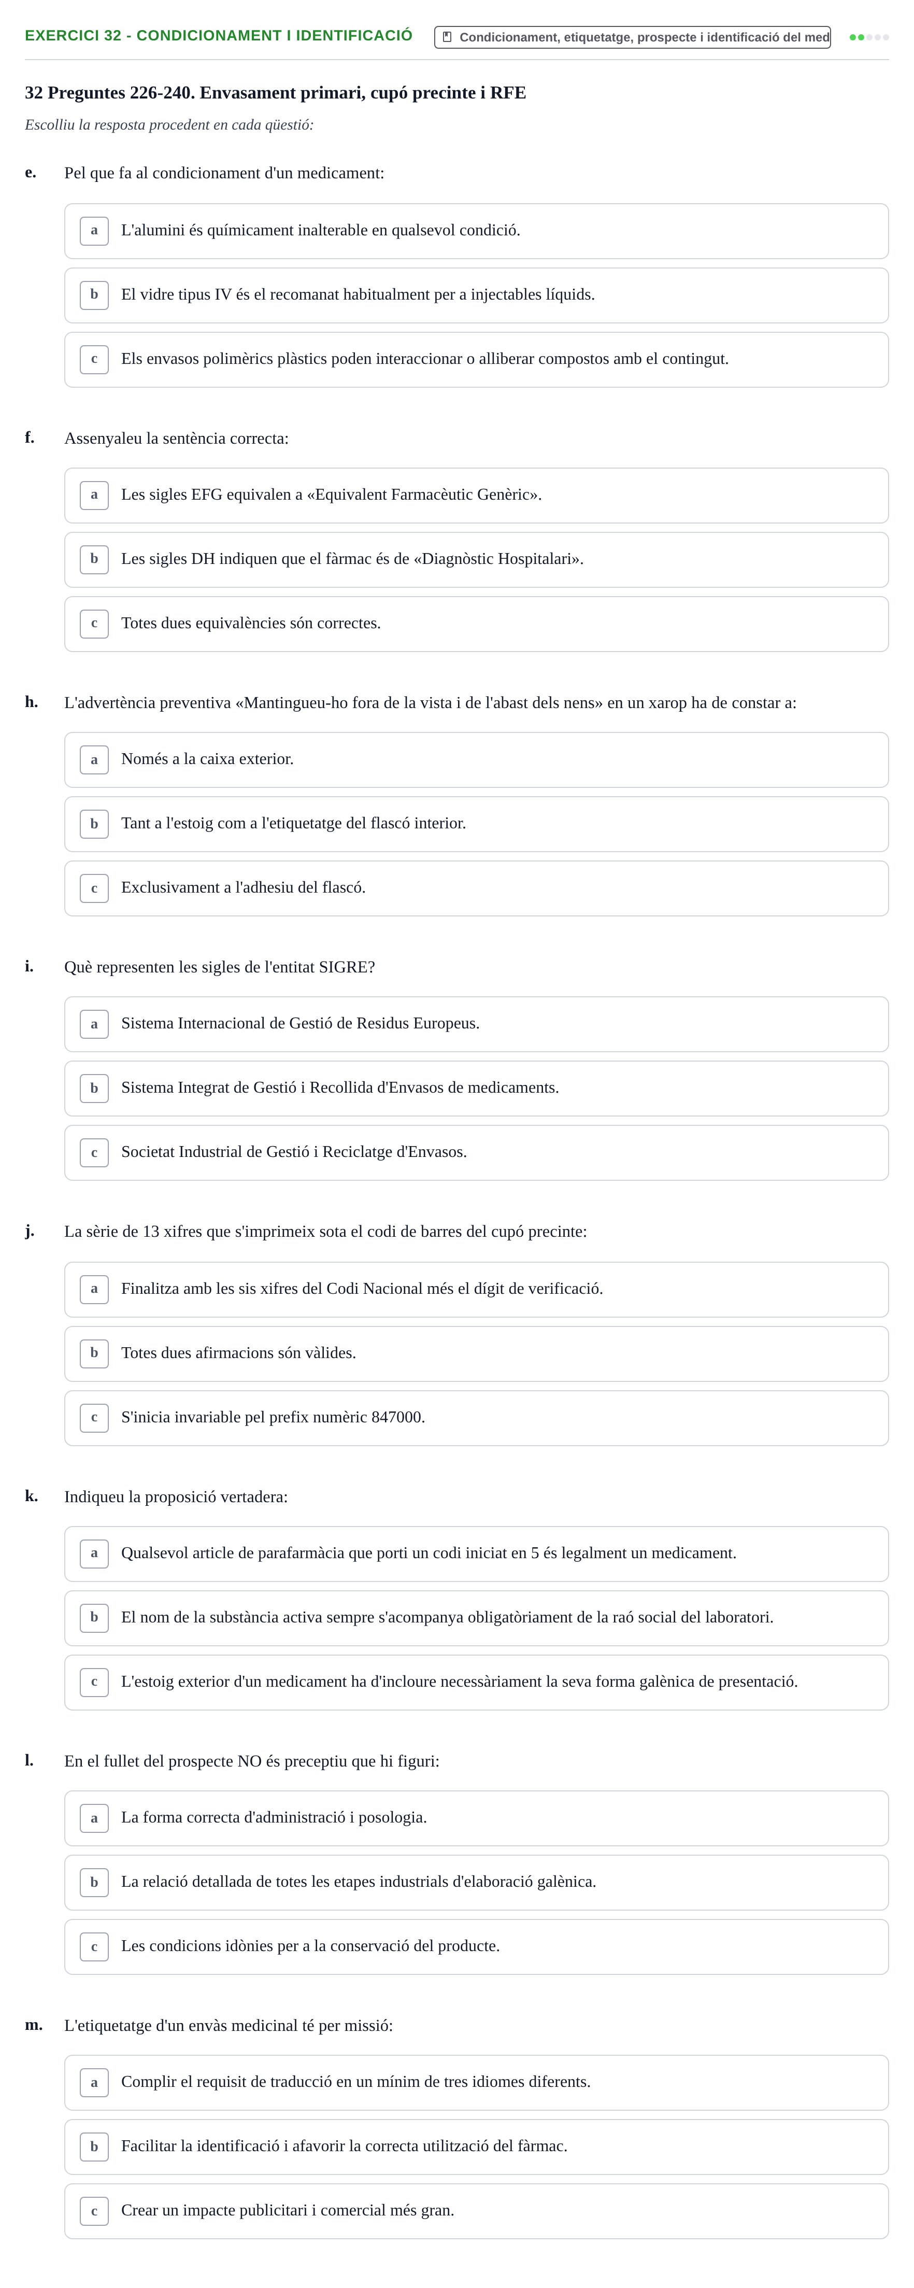Click the progress dots indicator at top right
914x2288 pixels.
[x=869, y=37]
